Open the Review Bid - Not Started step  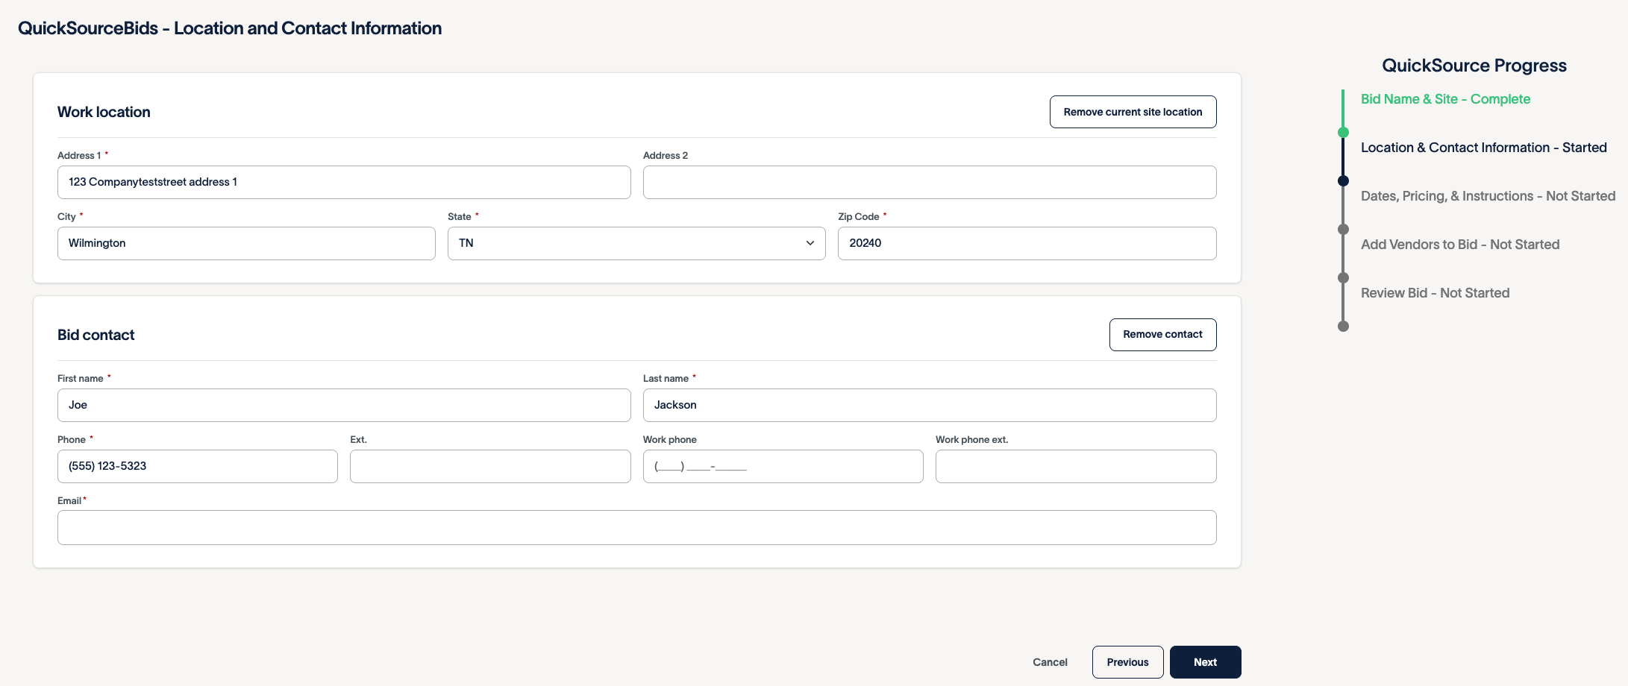[1435, 293]
